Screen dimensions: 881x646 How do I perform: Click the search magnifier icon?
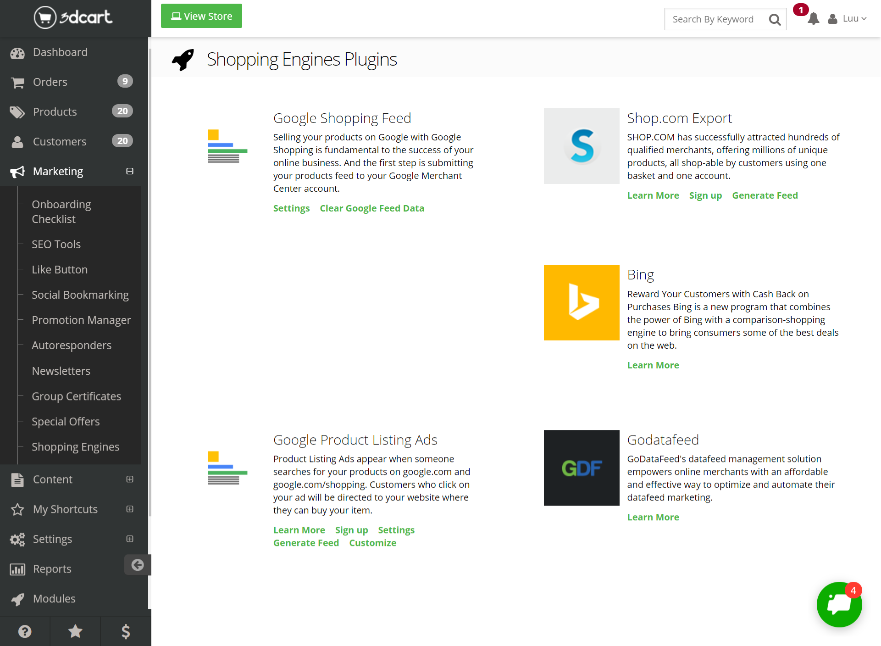tap(775, 19)
